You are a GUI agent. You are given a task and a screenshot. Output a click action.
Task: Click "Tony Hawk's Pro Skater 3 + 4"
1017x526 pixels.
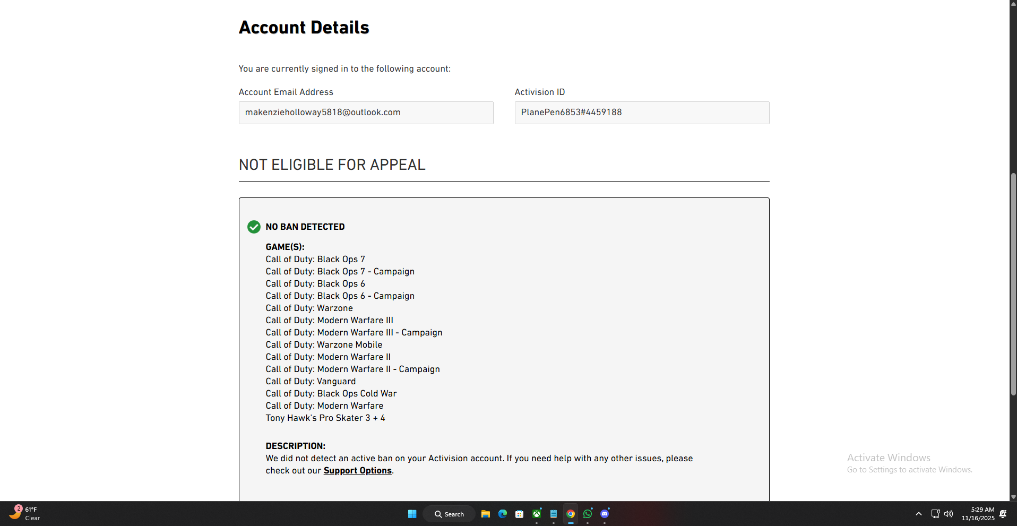[325, 418]
